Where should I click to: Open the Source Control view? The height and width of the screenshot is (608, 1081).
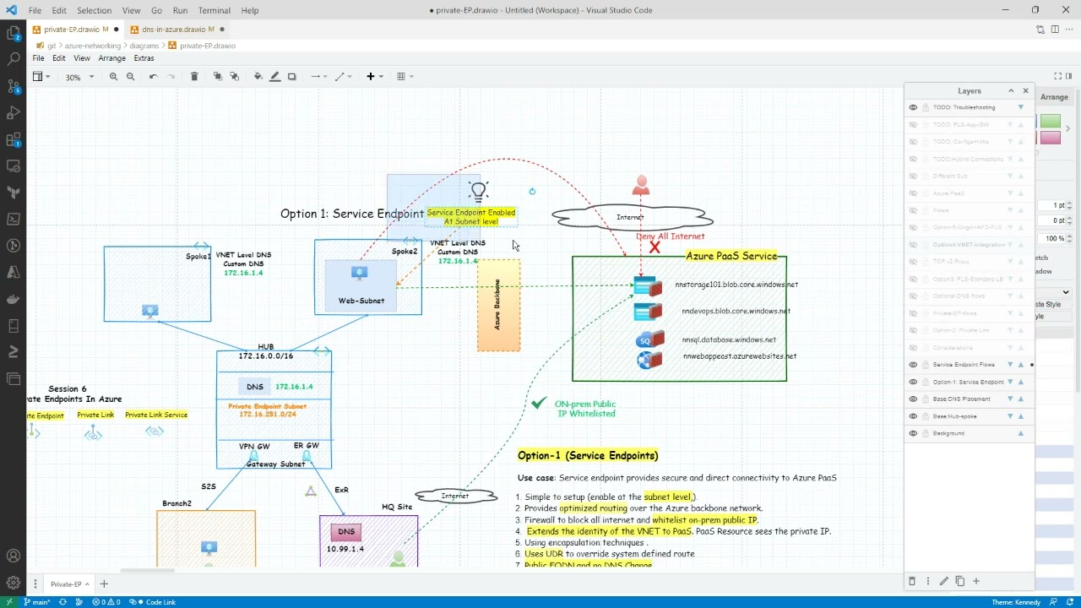13,86
